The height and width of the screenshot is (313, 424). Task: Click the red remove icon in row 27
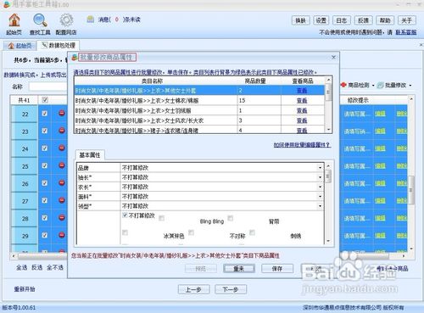point(62,200)
